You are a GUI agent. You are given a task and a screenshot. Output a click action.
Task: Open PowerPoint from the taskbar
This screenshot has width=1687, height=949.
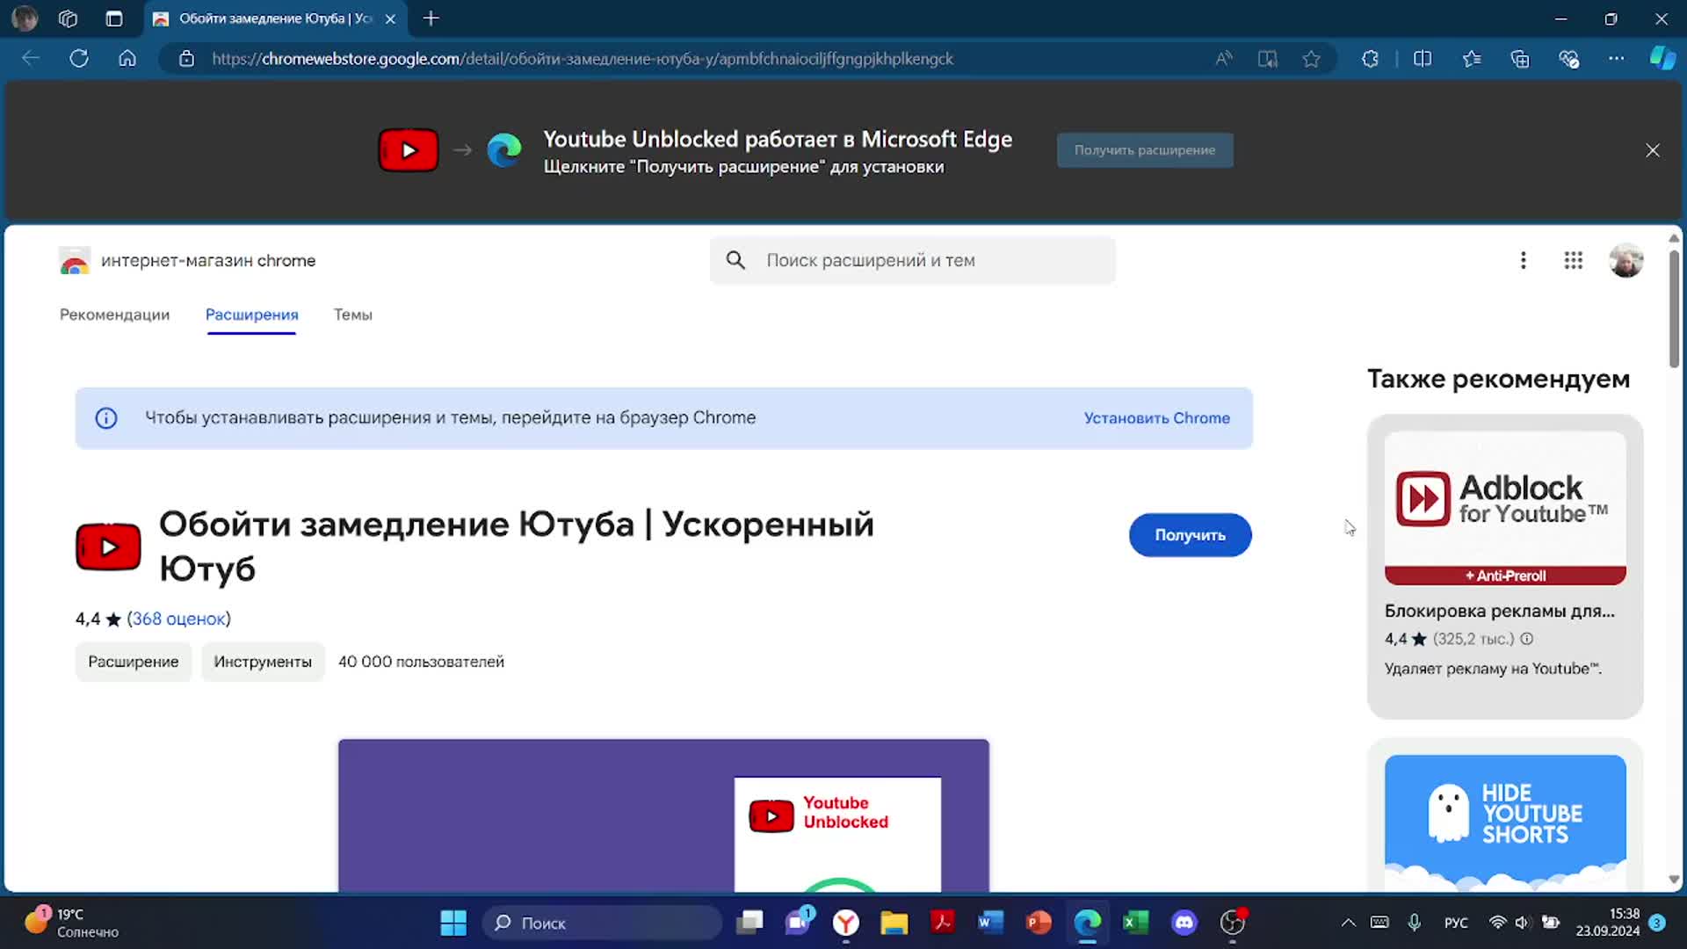tap(1039, 923)
